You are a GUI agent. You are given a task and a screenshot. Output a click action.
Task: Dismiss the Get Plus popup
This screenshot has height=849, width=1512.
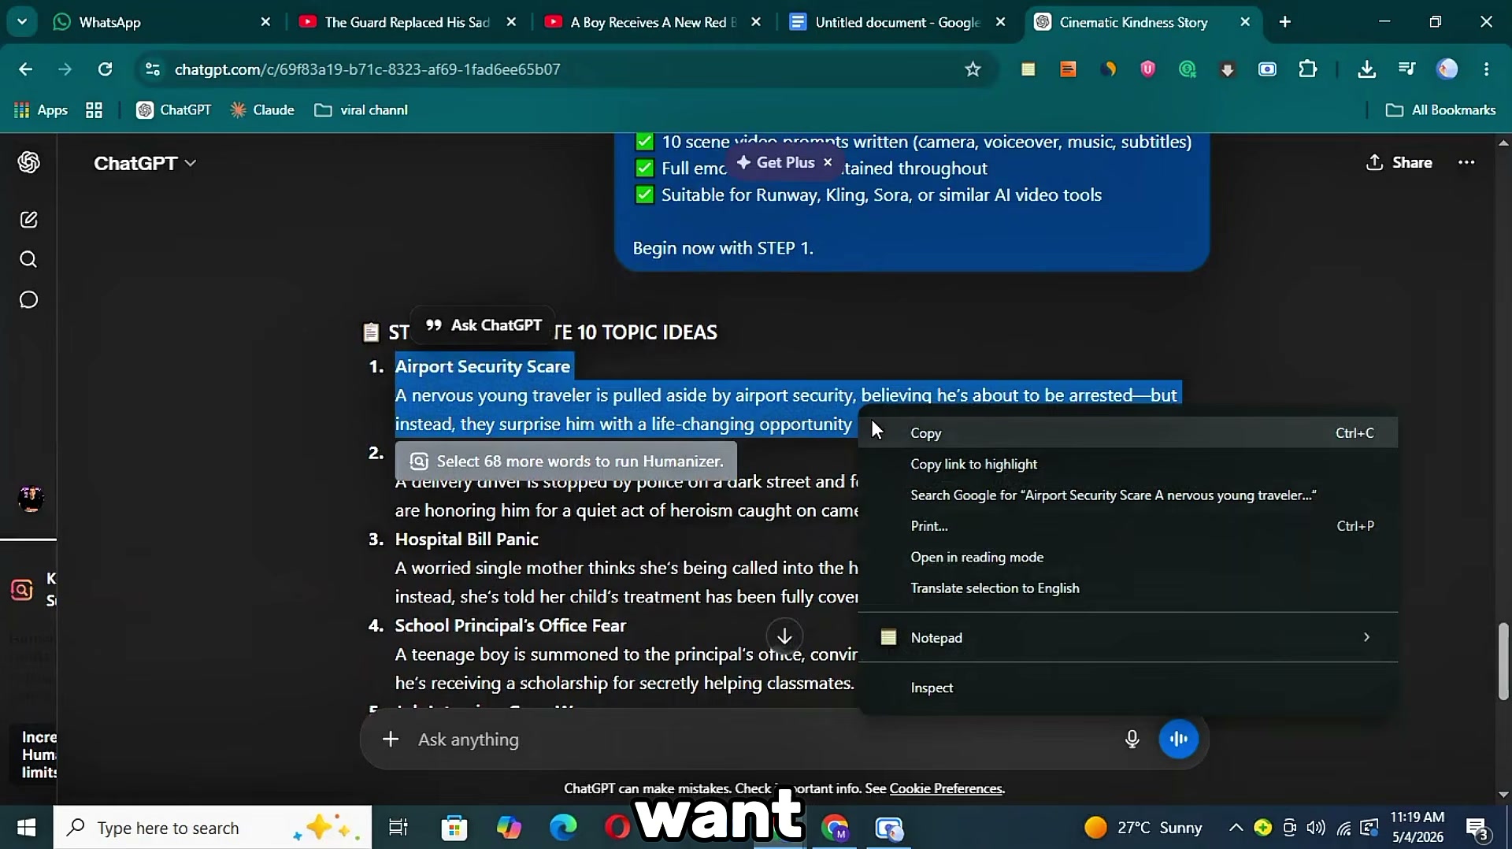[828, 162]
